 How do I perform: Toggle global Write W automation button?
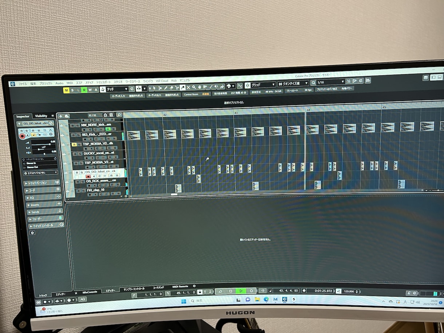pyautogui.click(x=90, y=90)
